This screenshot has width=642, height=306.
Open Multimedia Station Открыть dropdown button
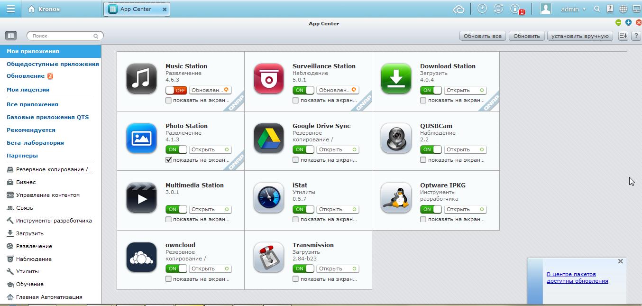(210, 209)
